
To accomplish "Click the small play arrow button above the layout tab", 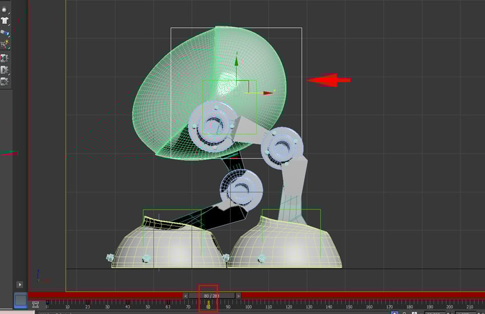I will coord(19,284).
